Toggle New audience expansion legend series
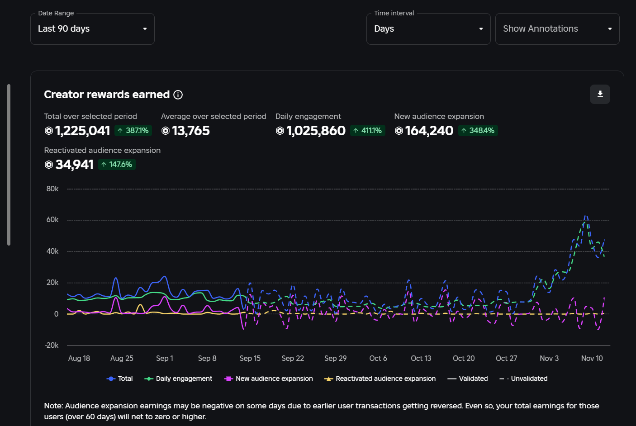Viewport: 636px width, 426px height. (x=269, y=379)
